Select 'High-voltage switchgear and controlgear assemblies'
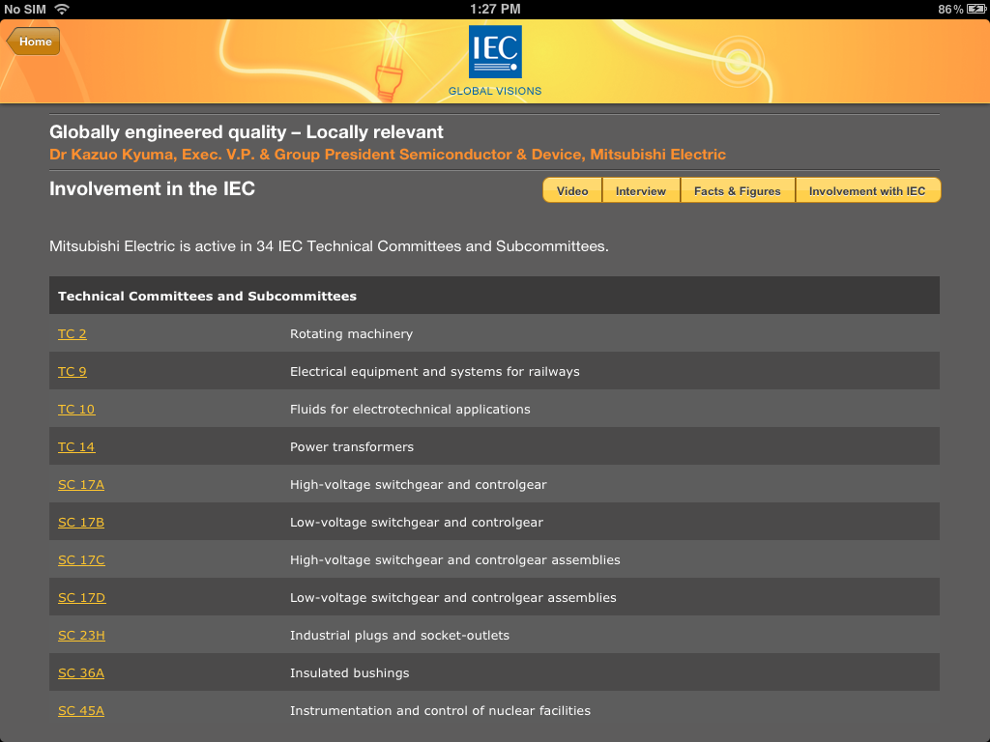The width and height of the screenshot is (990, 742). pos(454,560)
